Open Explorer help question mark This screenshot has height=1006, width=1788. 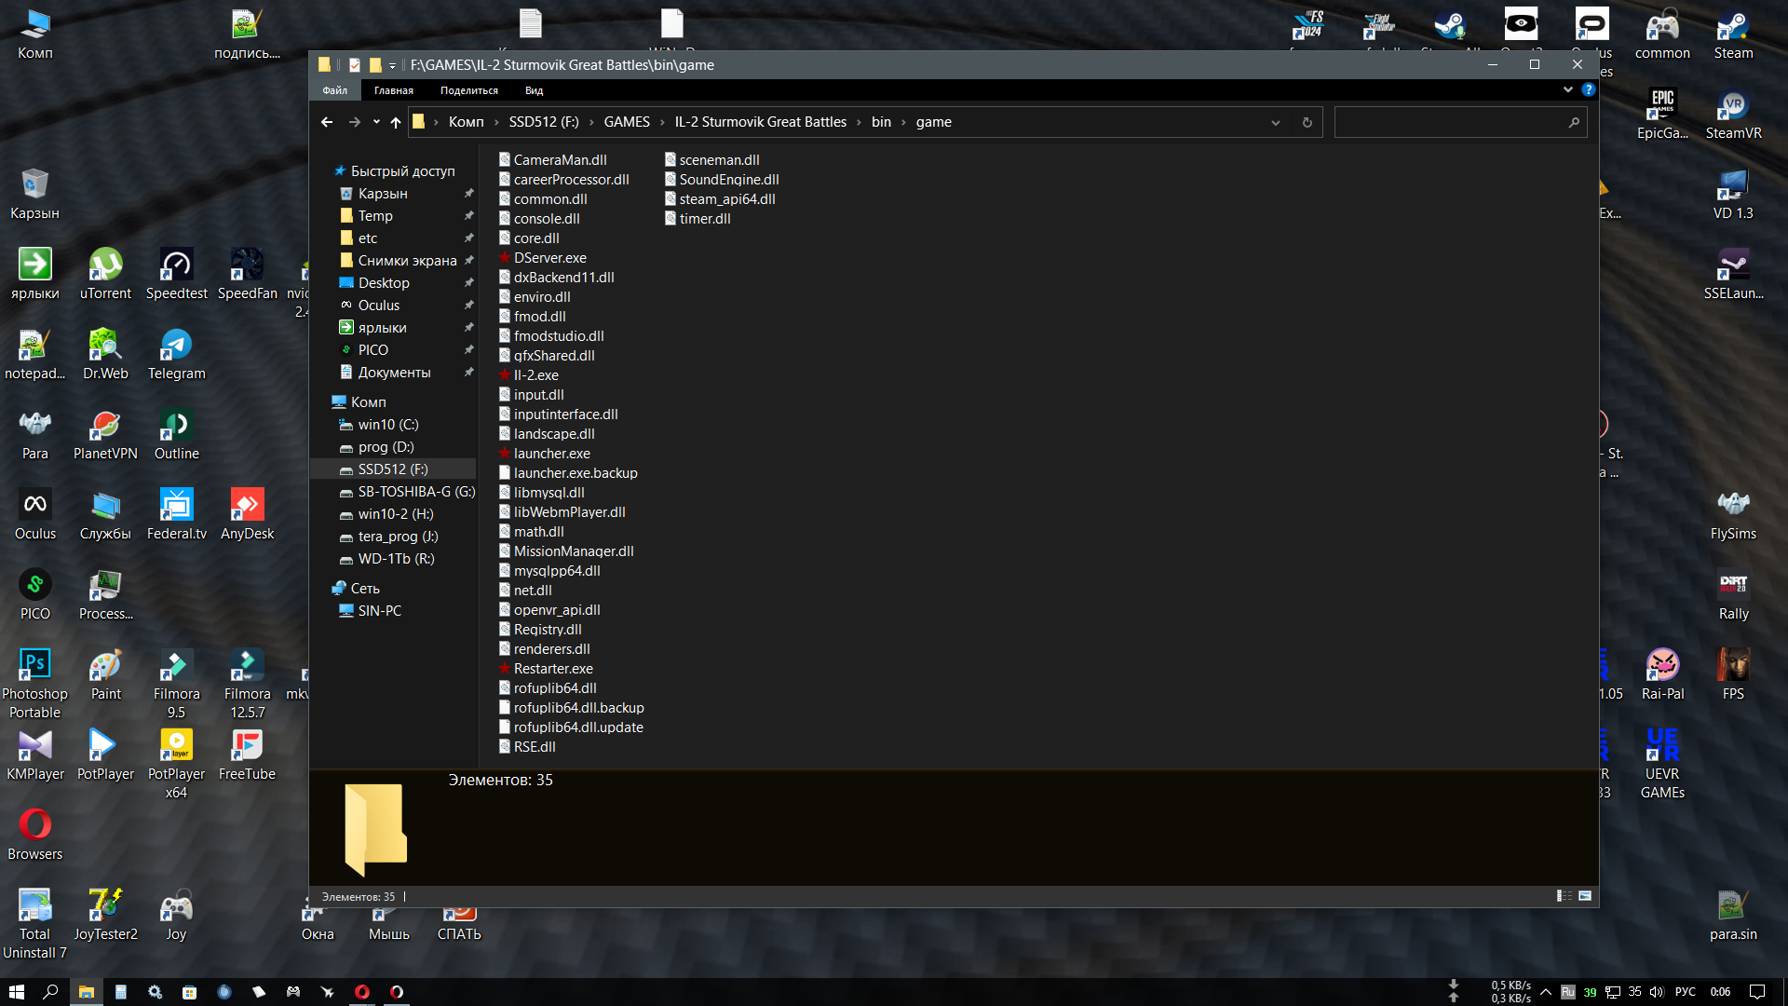[1589, 89]
